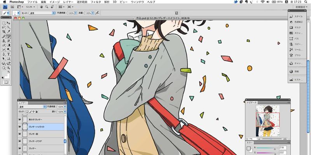
Task: Open the flow 流量 slider arrow
Action: click(93, 13)
